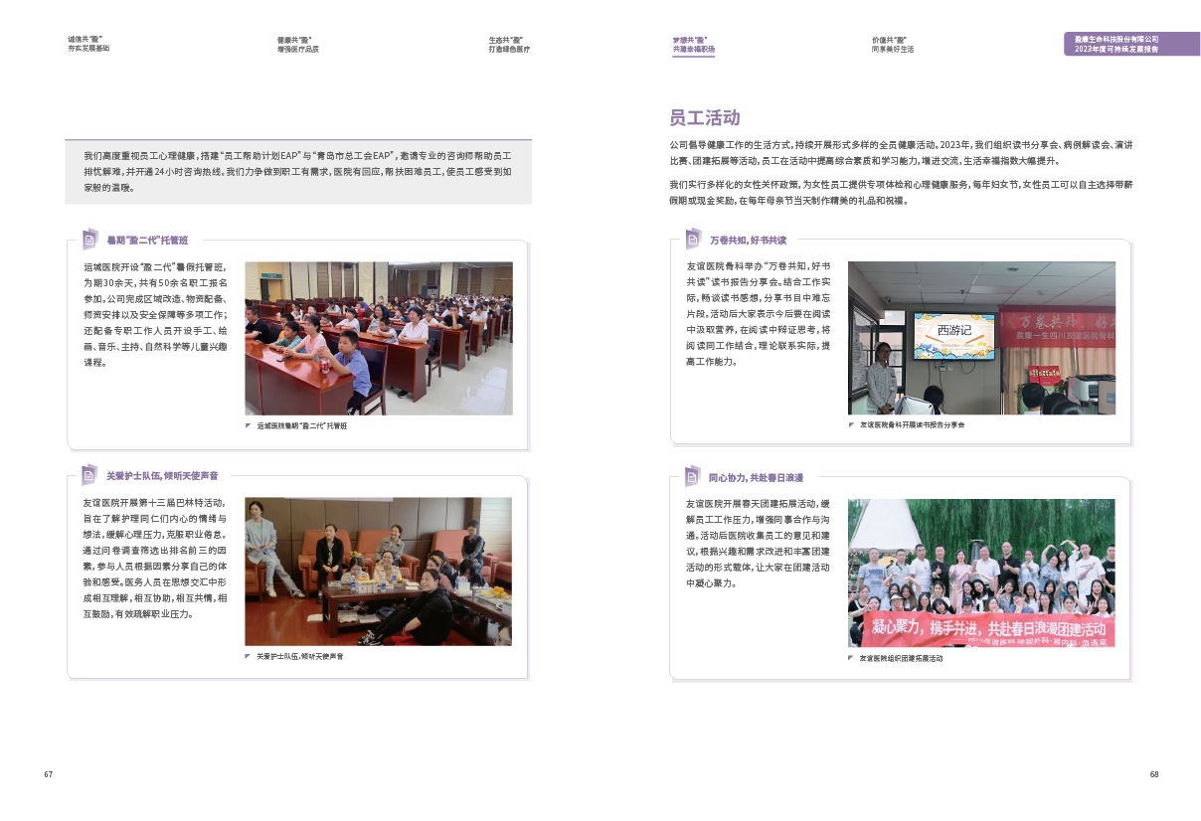Click the 万卷共知, 好书共读 card title
The height and width of the screenshot is (821, 1201).
(748, 241)
